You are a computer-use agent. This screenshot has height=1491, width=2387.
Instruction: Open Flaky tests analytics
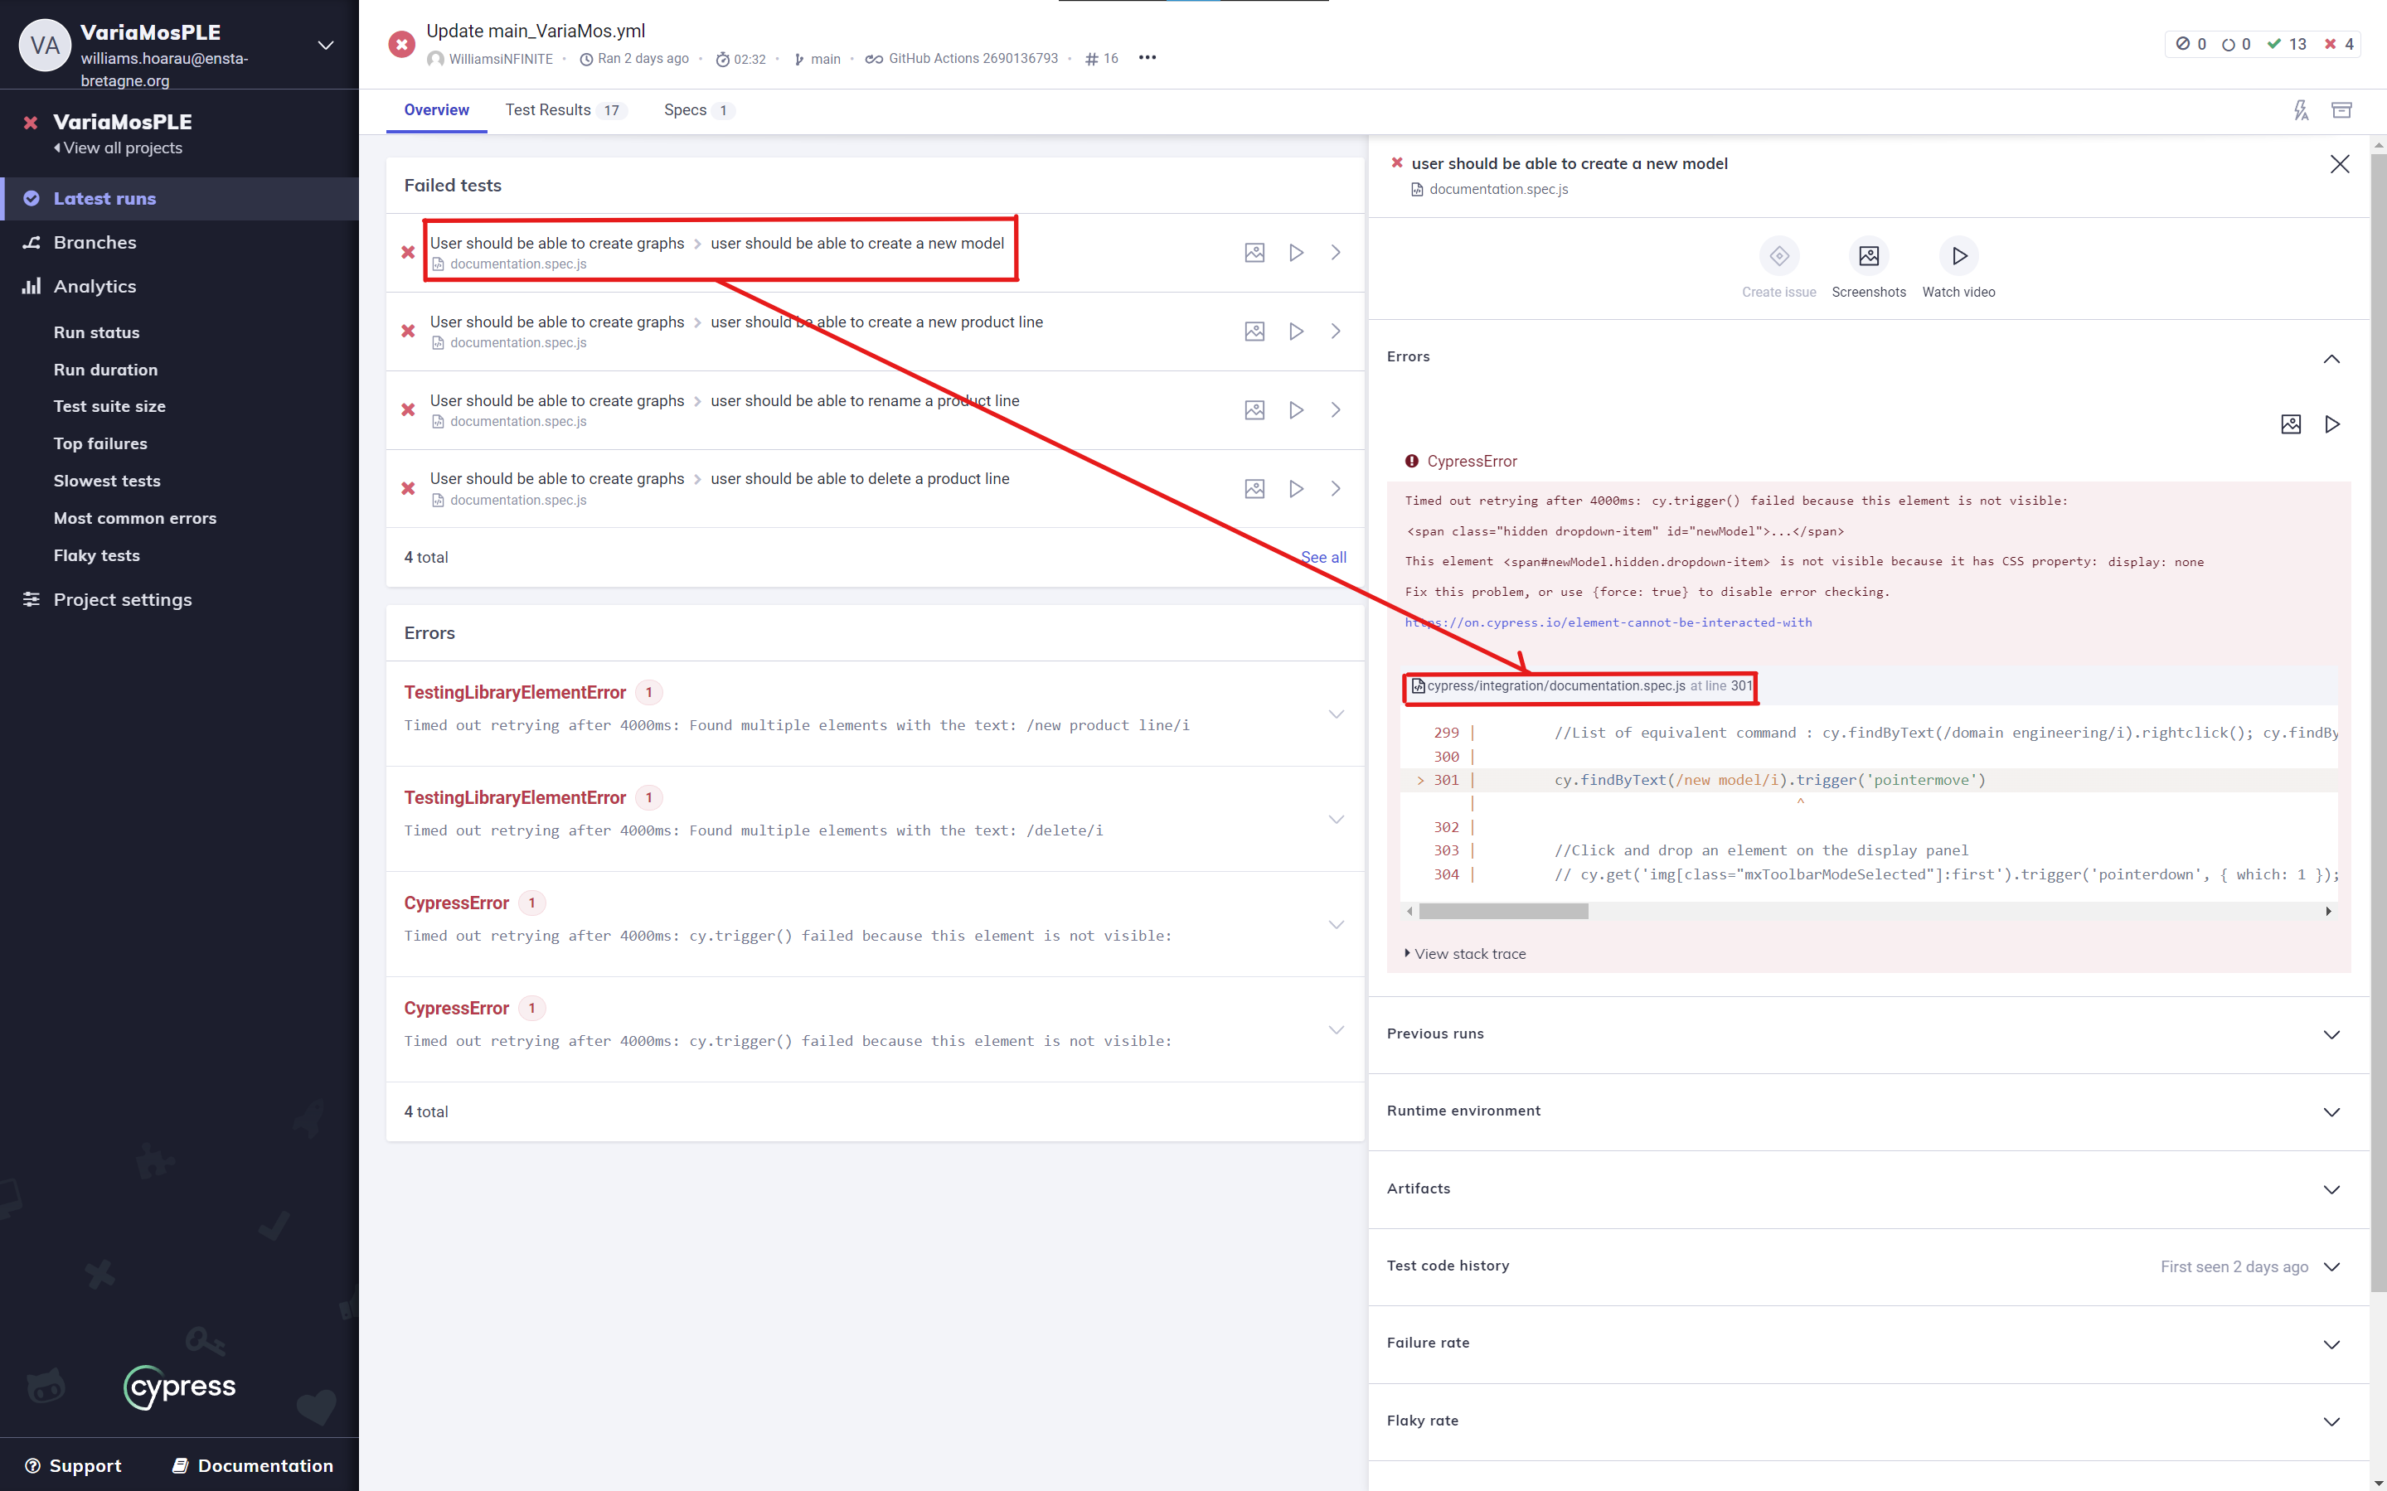[97, 556]
